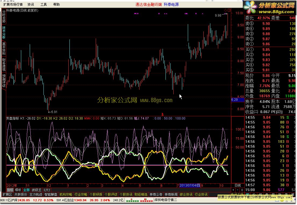Click the 沪深 2426.05 index in the status bar
The height and width of the screenshot is (205, 297).
20,200
